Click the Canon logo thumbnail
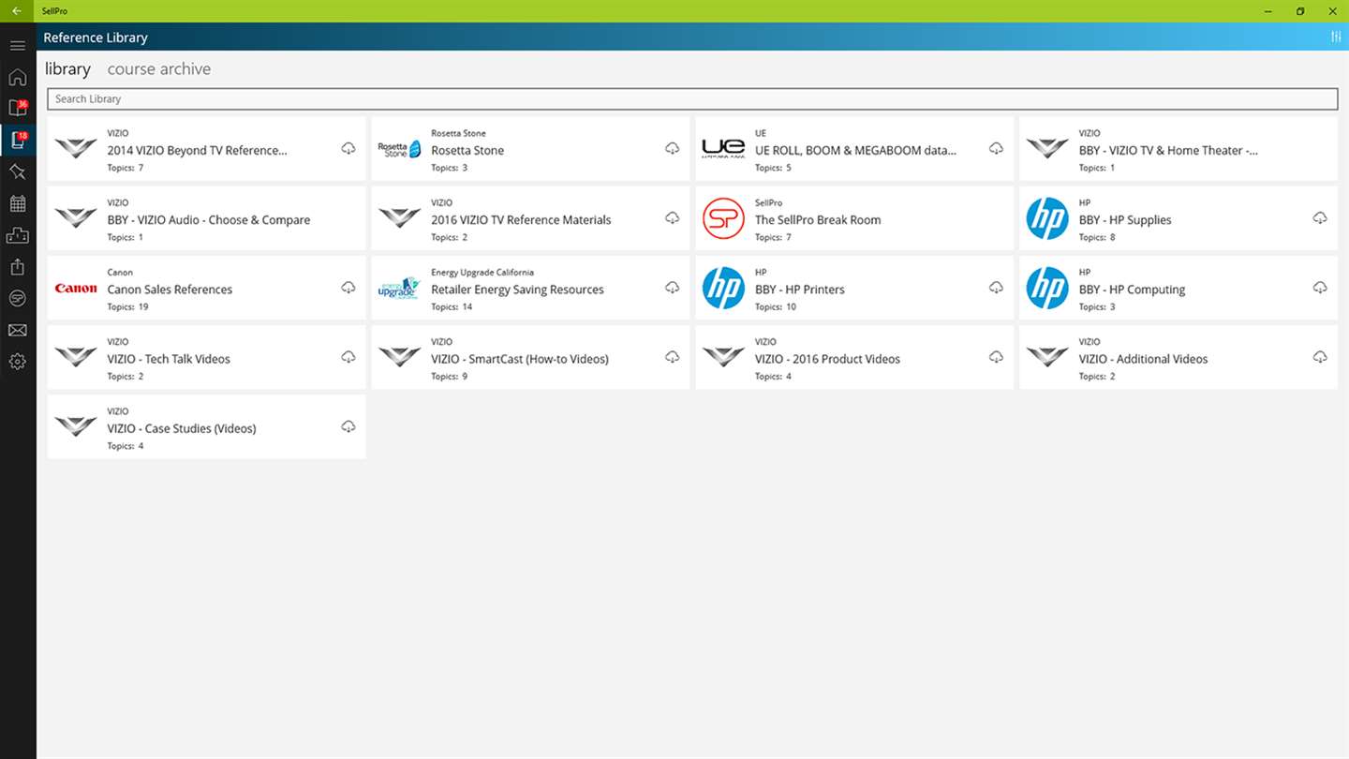The image size is (1349, 759). 76,289
